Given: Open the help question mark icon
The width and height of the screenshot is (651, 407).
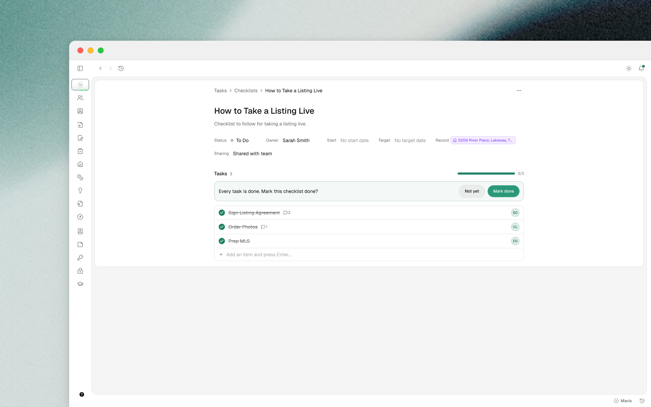Looking at the screenshot, I should [x=82, y=394].
